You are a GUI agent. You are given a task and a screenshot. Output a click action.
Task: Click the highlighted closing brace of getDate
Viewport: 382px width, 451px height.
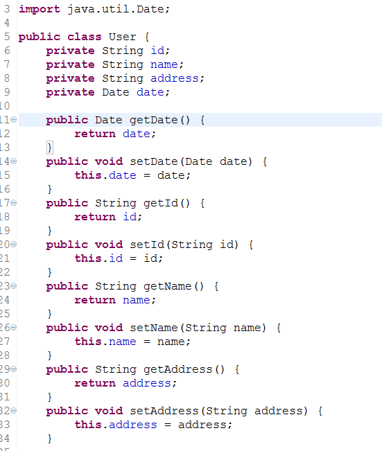tap(50, 148)
